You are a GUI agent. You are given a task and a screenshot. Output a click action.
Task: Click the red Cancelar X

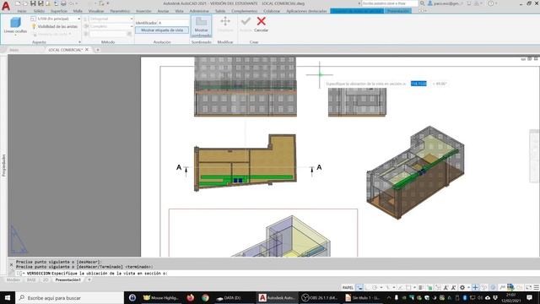[261, 21]
